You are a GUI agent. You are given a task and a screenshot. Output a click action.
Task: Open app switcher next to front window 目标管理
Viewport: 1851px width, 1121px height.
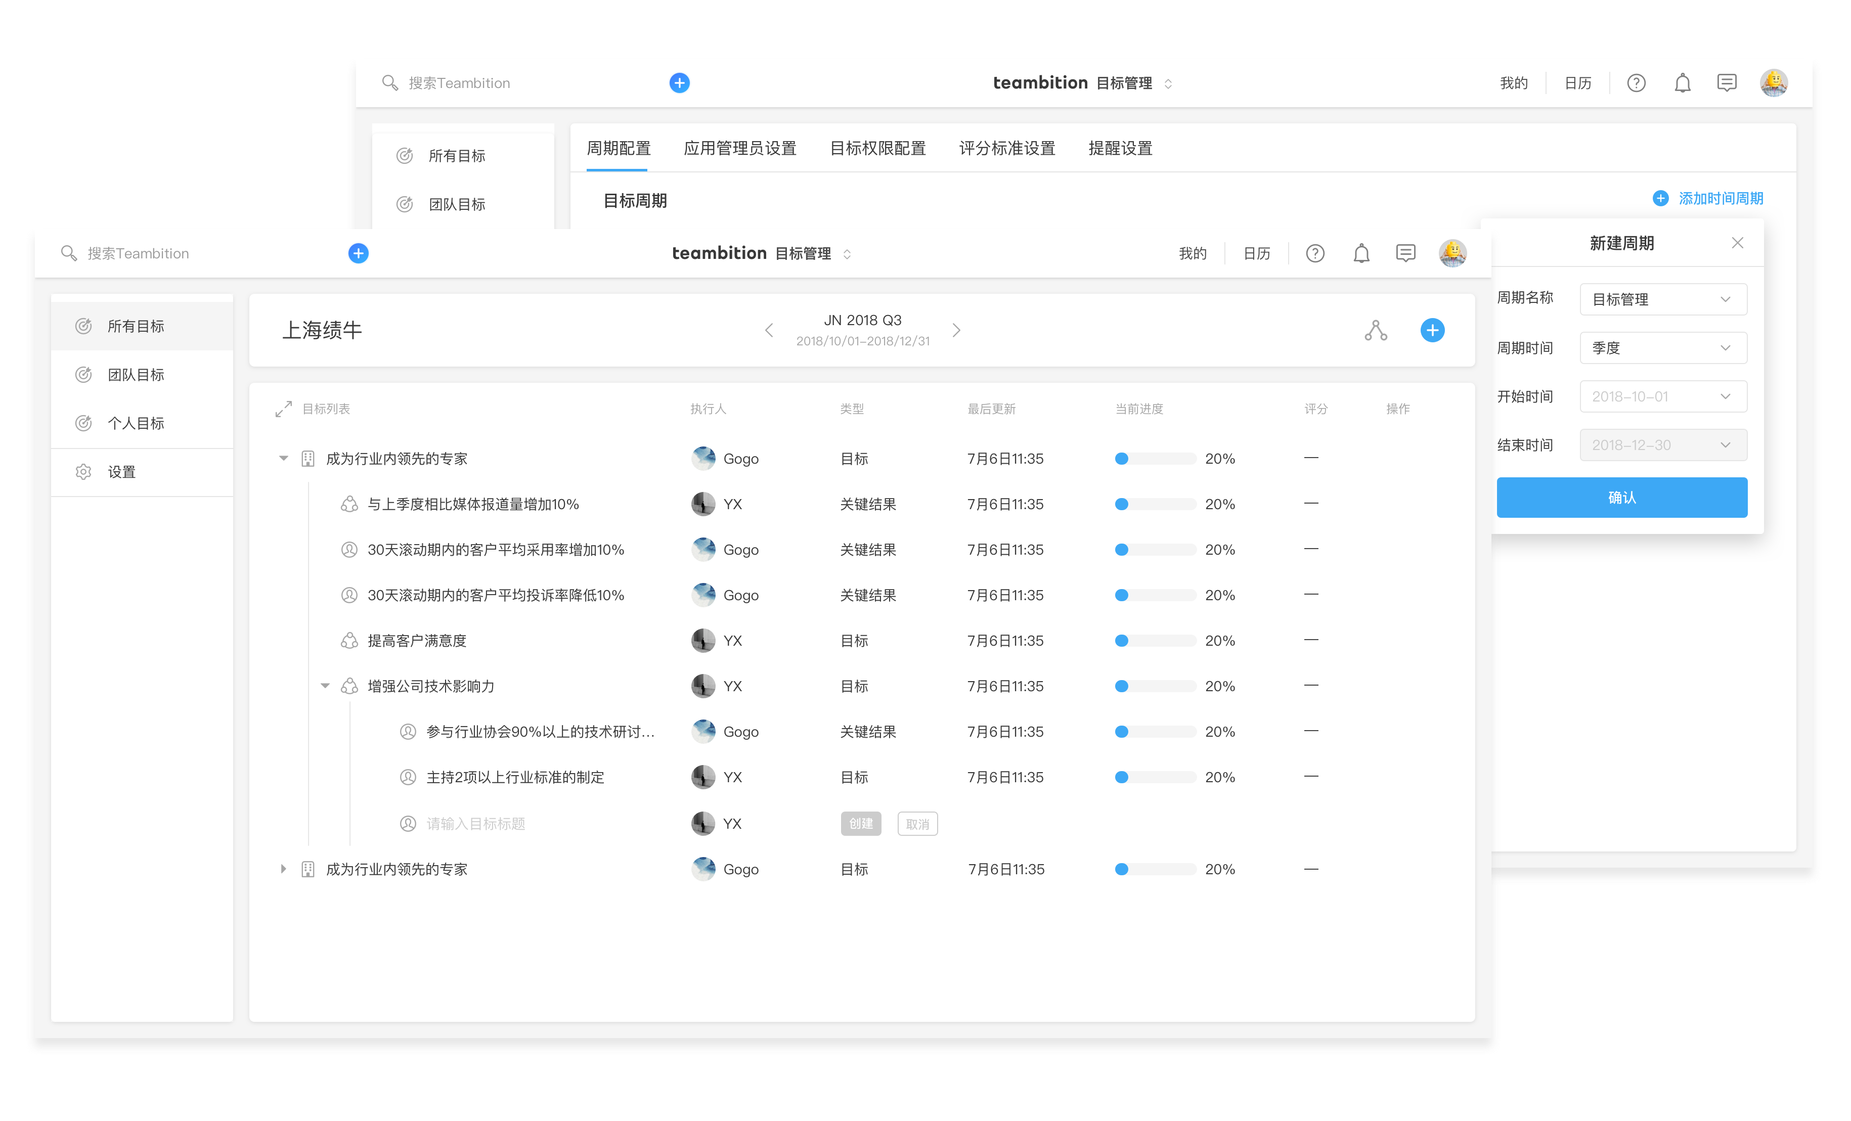(x=847, y=254)
